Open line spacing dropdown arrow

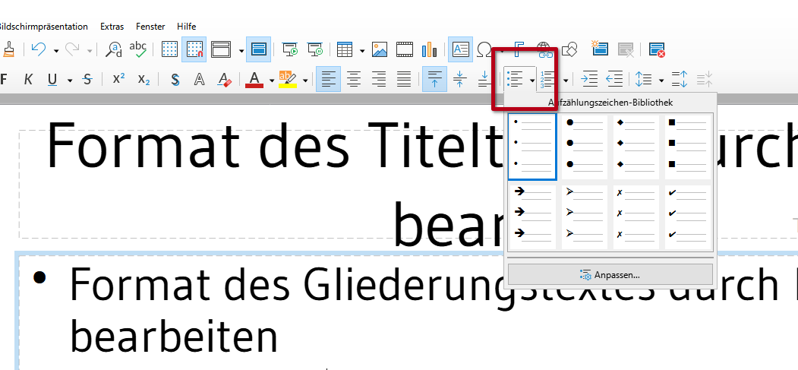click(661, 80)
